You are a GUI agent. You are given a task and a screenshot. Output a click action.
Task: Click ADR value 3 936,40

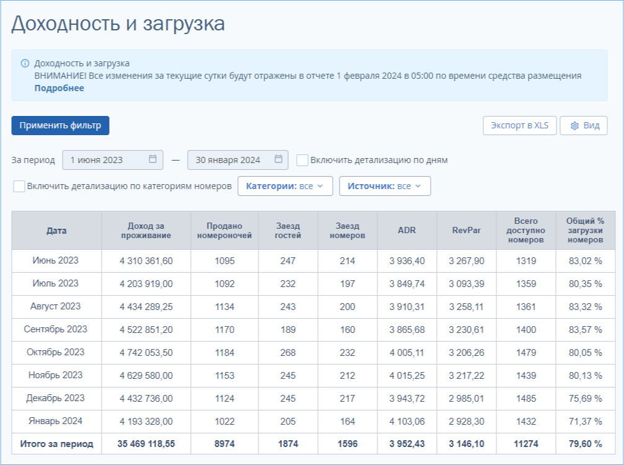pyautogui.click(x=406, y=261)
